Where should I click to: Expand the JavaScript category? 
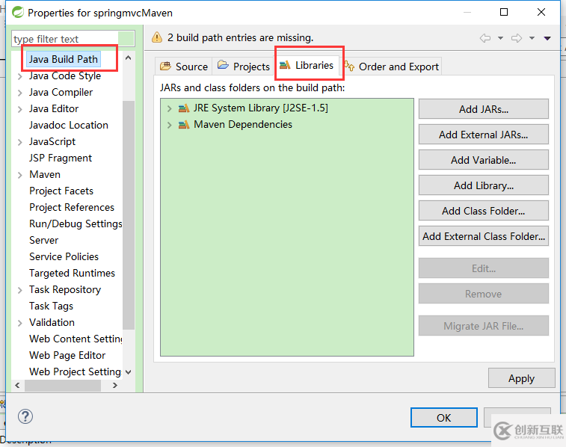point(20,142)
